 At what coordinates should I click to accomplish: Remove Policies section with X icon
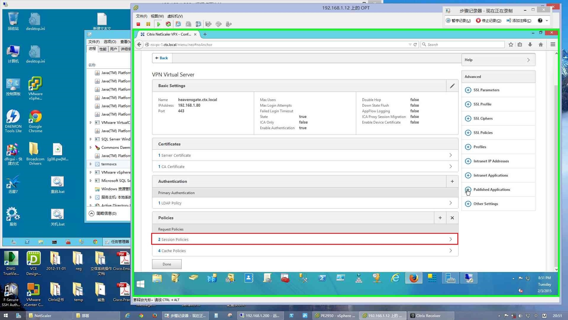pos(452,218)
